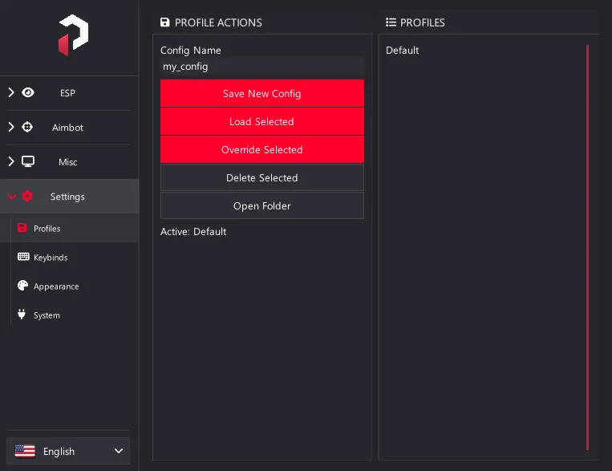The width and height of the screenshot is (612, 471).
Task: Click the red Settings gear icon
Action: coord(27,196)
